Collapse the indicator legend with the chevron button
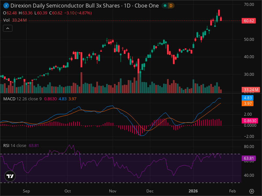Viewport: 262px width, 196px height. 8,28
